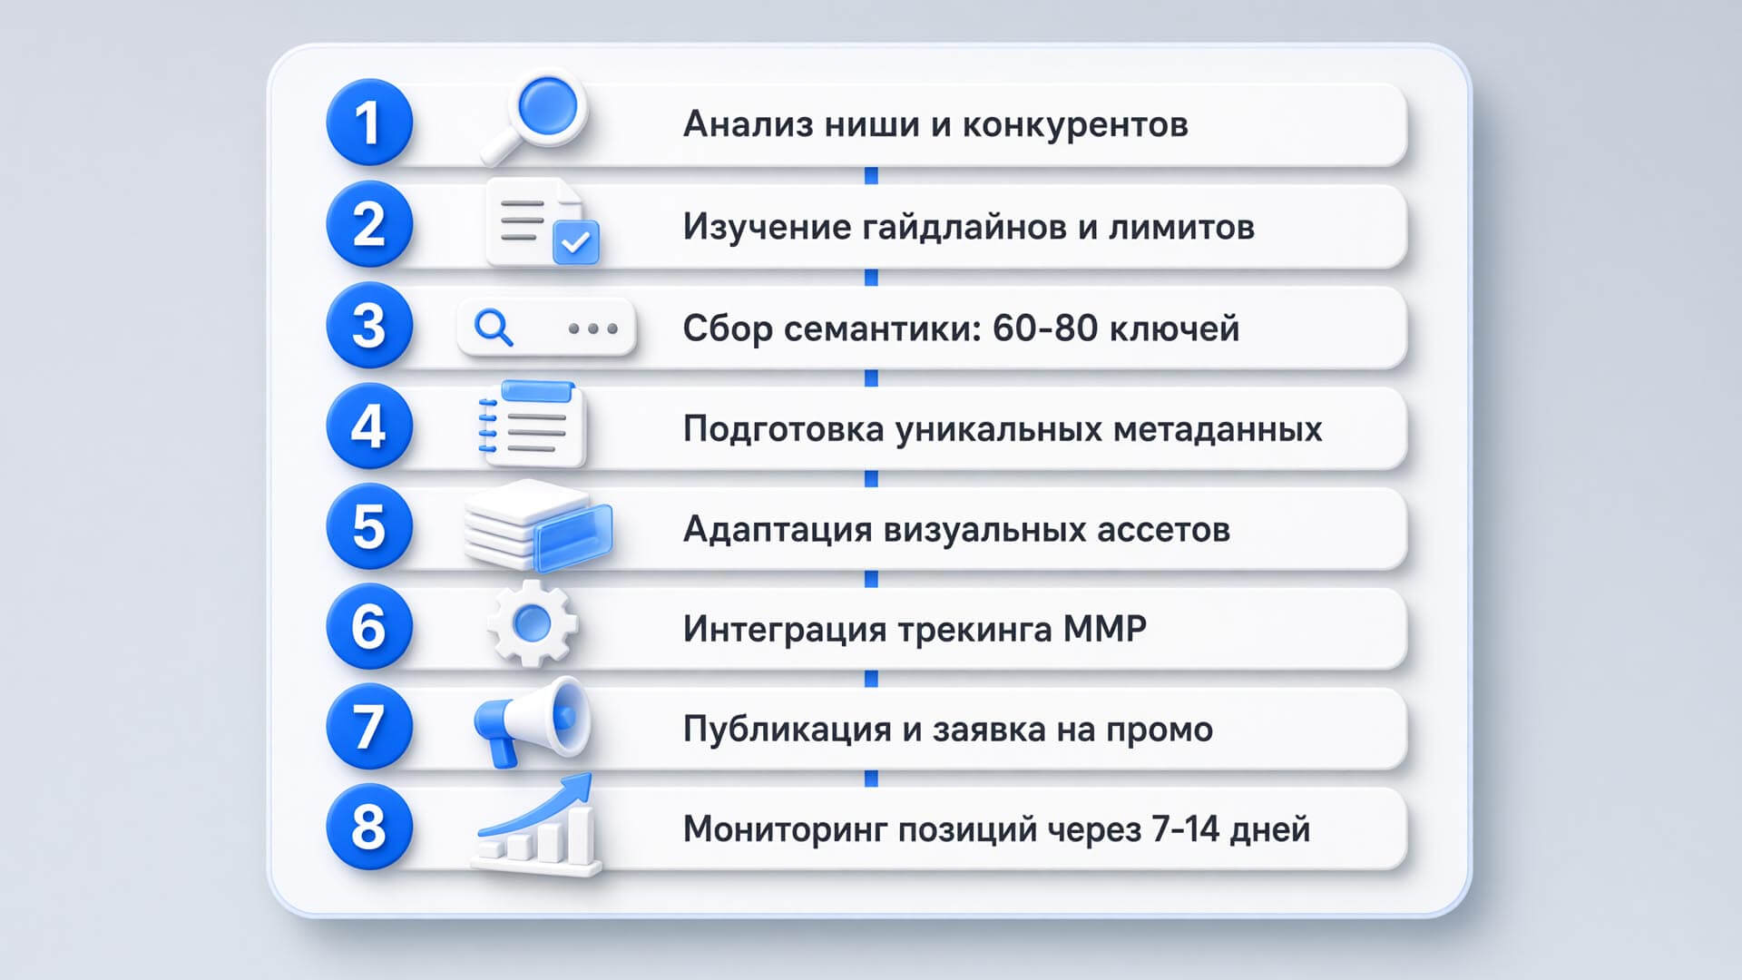Select 'Подготовка уникальных метаданных' text

(x=1003, y=429)
